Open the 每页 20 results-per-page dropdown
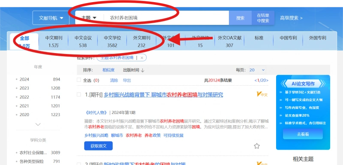The width and height of the screenshot is (343, 165). tap(257, 70)
